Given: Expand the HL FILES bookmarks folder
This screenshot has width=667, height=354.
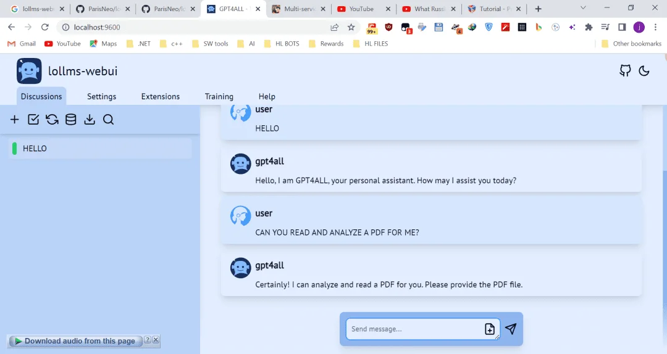Looking at the screenshot, I should pos(371,43).
